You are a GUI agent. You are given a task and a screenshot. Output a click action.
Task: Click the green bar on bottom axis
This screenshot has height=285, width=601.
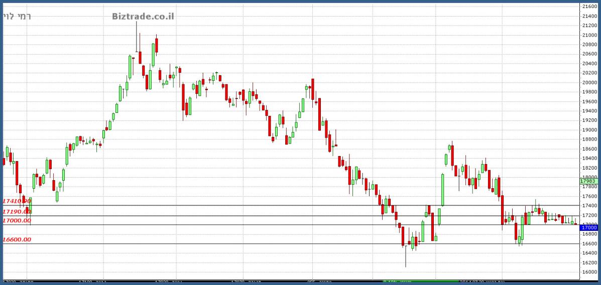tap(408, 281)
